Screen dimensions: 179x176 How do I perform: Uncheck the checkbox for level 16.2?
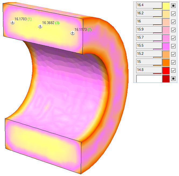coord(173,14)
